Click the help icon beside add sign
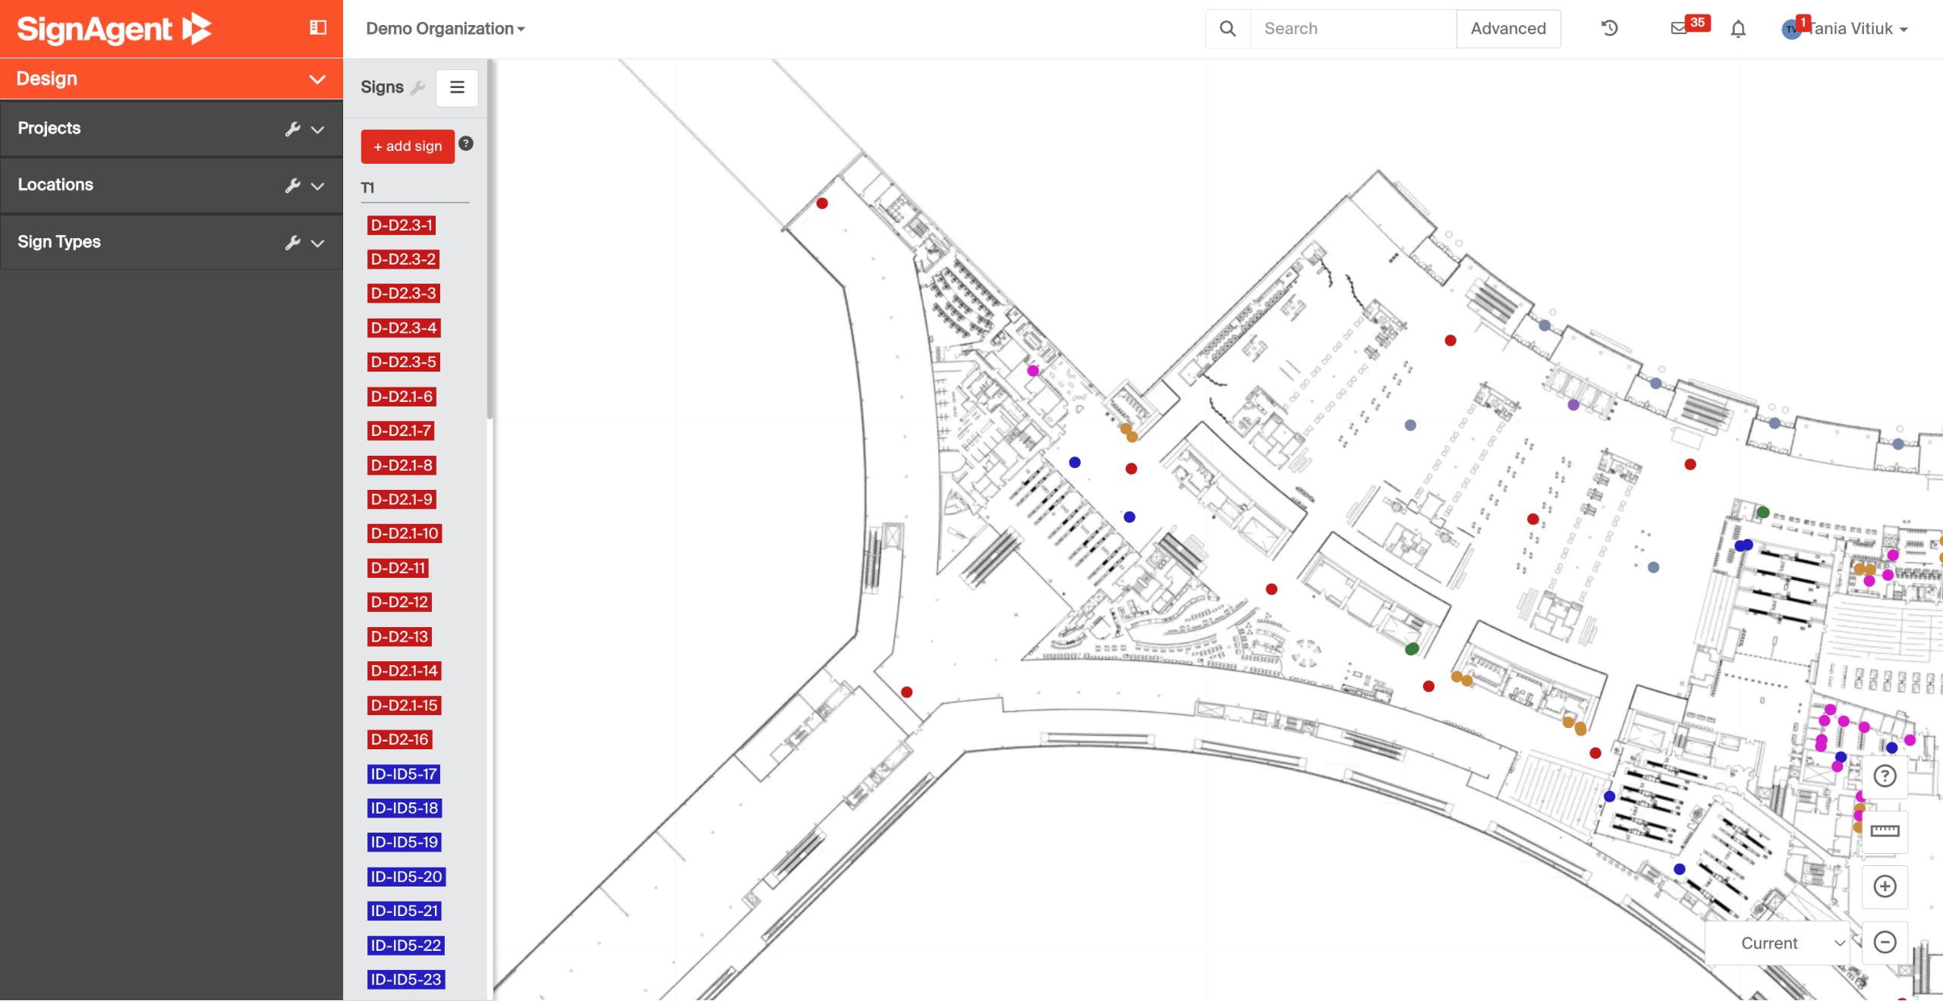1943x1001 pixels. [x=466, y=143]
